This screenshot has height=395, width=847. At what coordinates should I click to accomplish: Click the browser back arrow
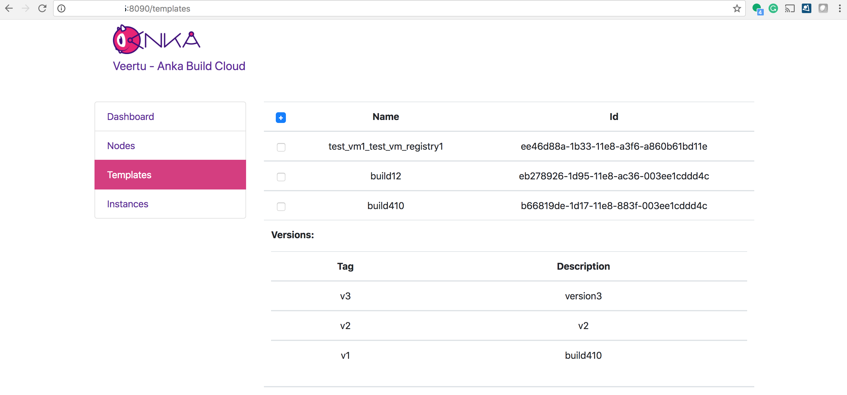[x=9, y=8]
